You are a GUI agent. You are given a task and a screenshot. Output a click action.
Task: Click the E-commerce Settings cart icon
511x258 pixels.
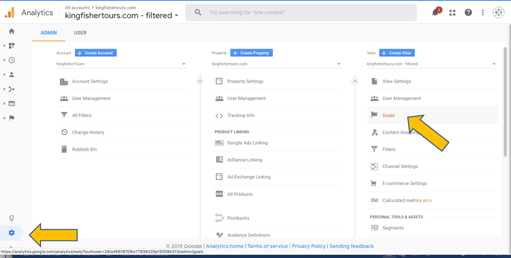click(x=374, y=183)
